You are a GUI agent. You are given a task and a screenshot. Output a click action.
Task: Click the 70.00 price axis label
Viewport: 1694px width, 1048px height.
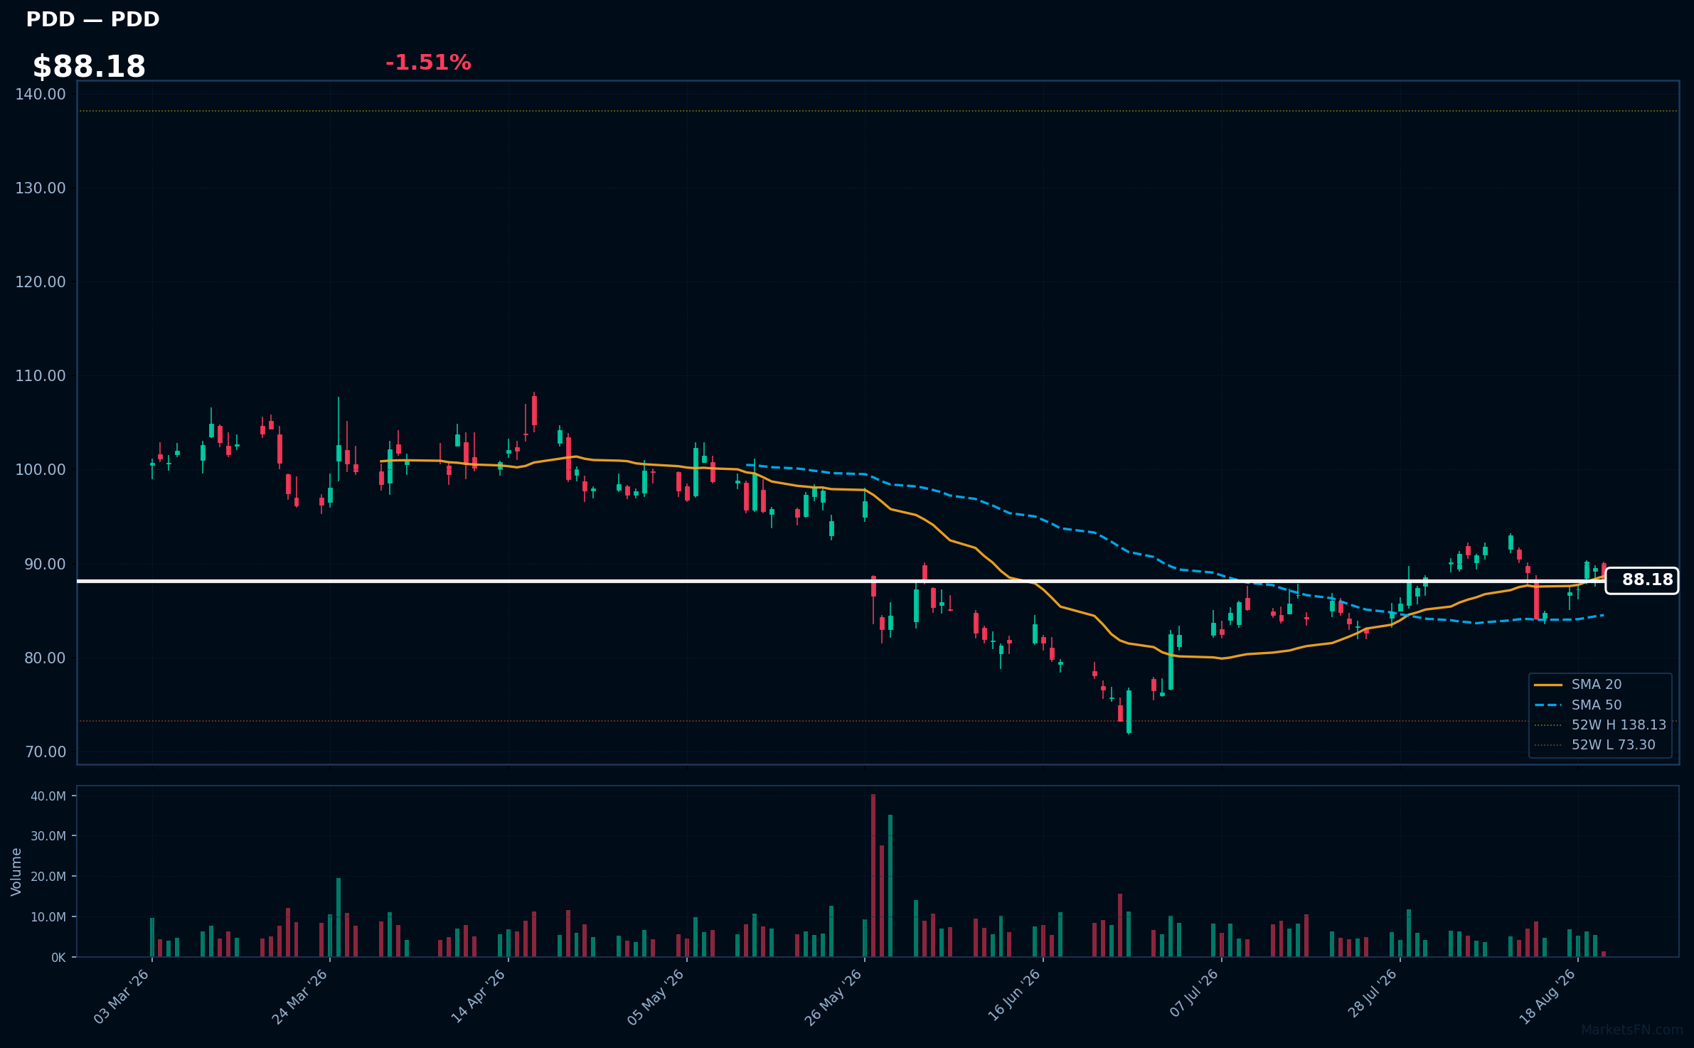(45, 752)
